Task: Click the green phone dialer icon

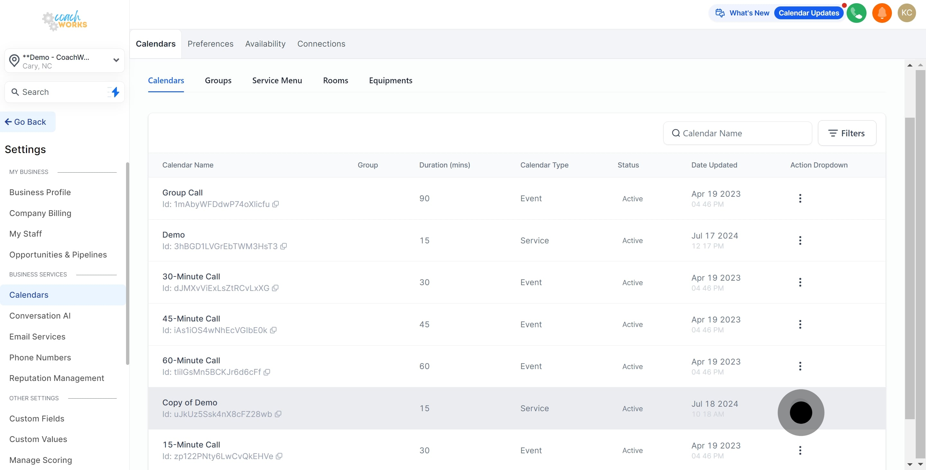Action: pyautogui.click(x=856, y=13)
